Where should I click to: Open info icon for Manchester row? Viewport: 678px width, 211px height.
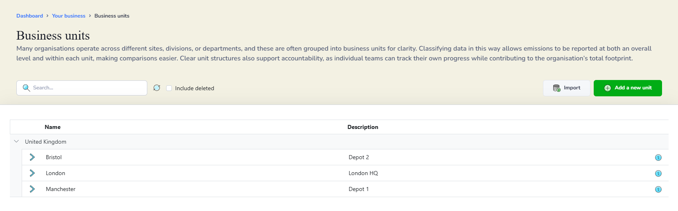(x=658, y=189)
